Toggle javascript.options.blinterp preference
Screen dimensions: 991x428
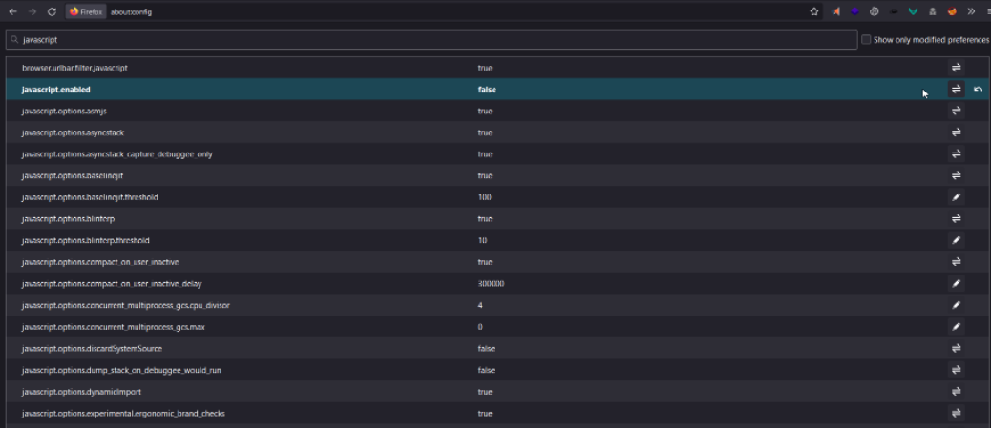pos(957,218)
